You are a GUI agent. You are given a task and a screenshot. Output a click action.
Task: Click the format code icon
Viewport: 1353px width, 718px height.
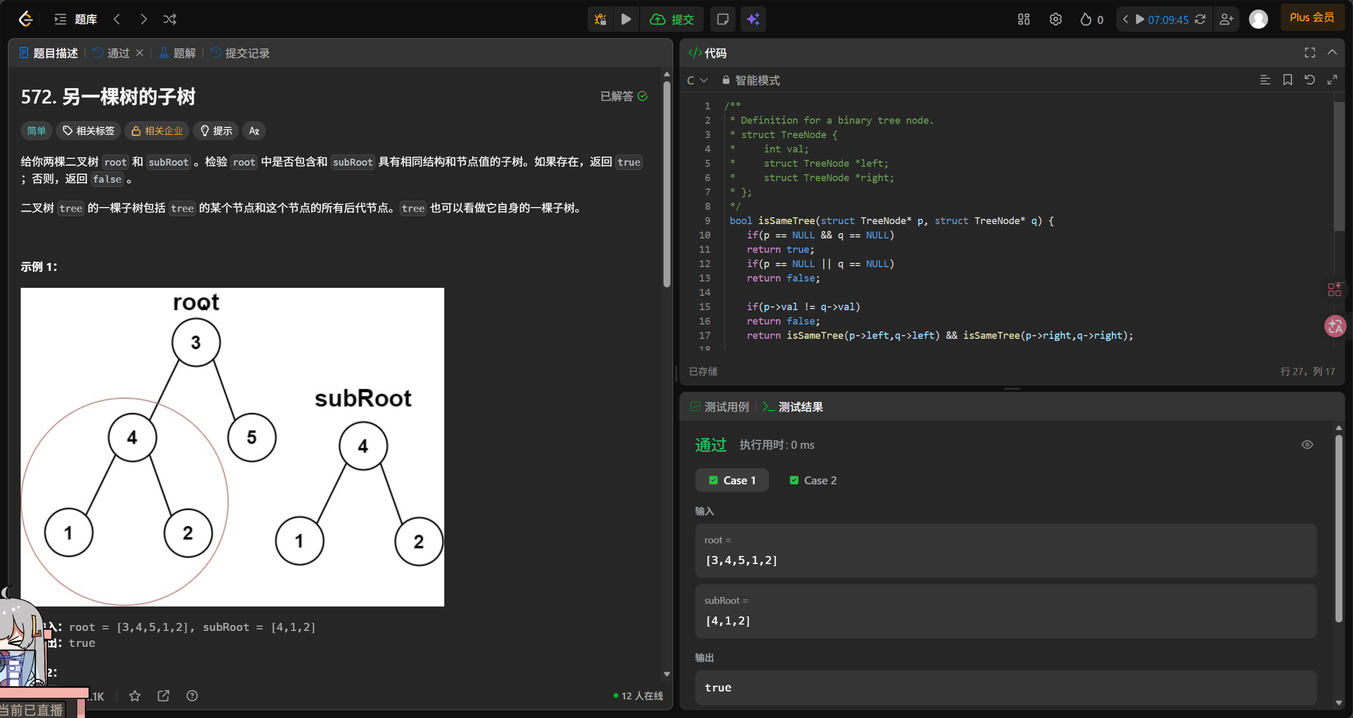(x=1265, y=80)
